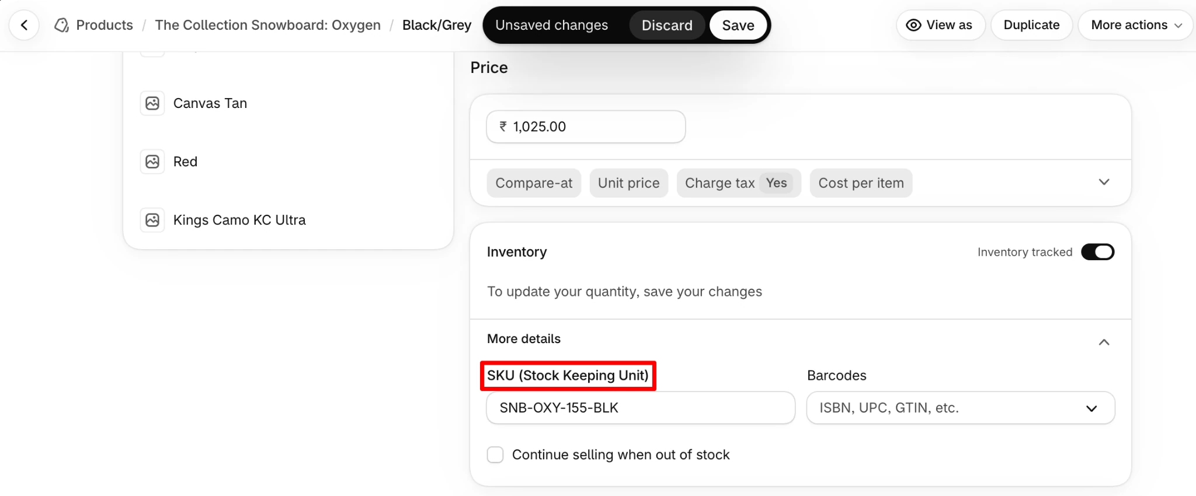Open the Barcodes type dropdown
The height and width of the screenshot is (496, 1196).
point(961,408)
